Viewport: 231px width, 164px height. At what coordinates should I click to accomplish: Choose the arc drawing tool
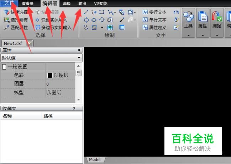tap(102, 20)
